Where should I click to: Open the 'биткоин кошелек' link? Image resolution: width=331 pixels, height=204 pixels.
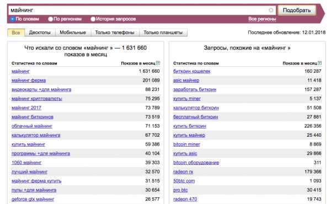tap(191, 71)
